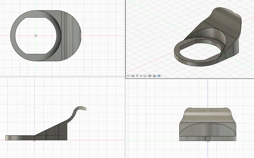The height and width of the screenshot is (158, 254).
Task: Open the Viewports layout dropdown arrow
Action: 161,76
